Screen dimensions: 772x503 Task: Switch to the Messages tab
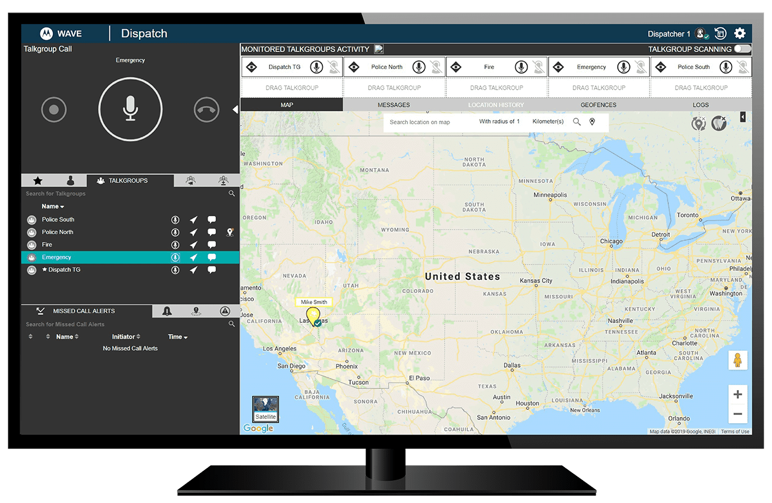click(x=394, y=105)
